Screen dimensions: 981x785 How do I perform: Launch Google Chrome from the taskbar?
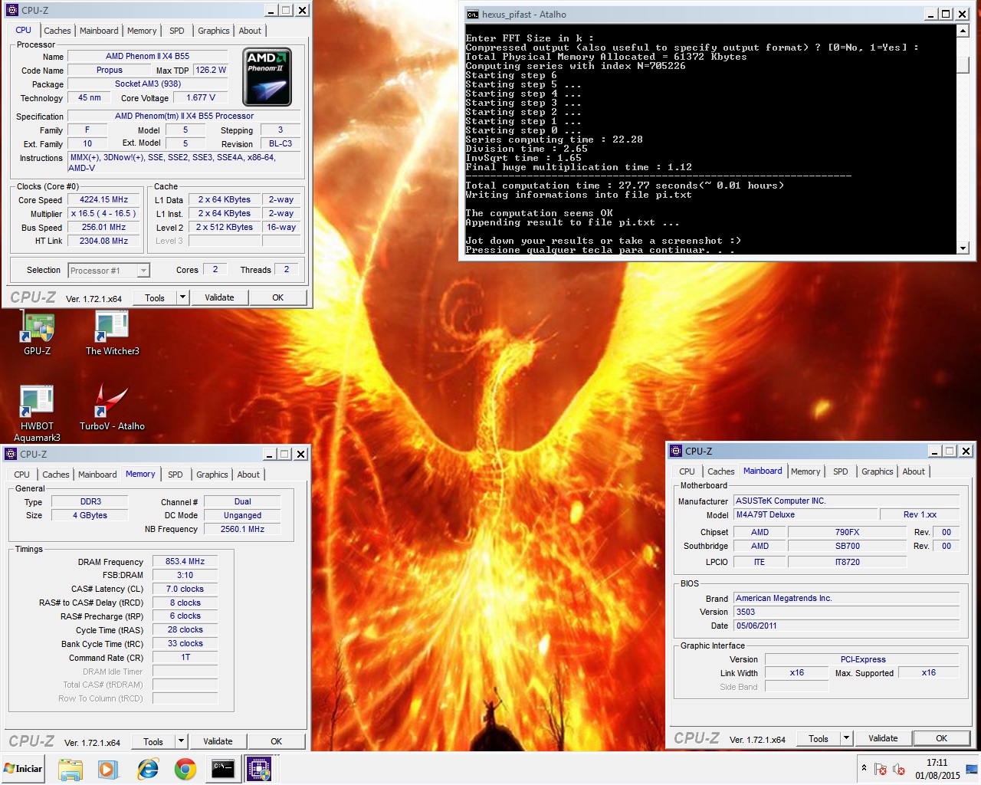[185, 769]
